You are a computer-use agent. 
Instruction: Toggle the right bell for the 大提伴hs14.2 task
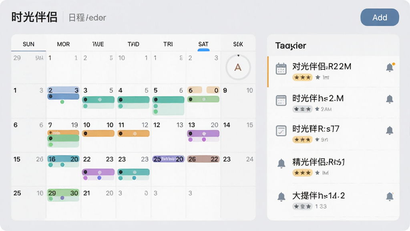(x=390, y=197)
